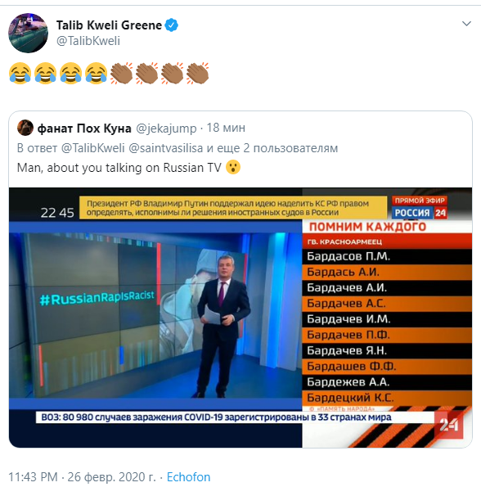481x496 pixels.
Task: Open the 18 мин timestamp link
Action: [x=226, y=128]
